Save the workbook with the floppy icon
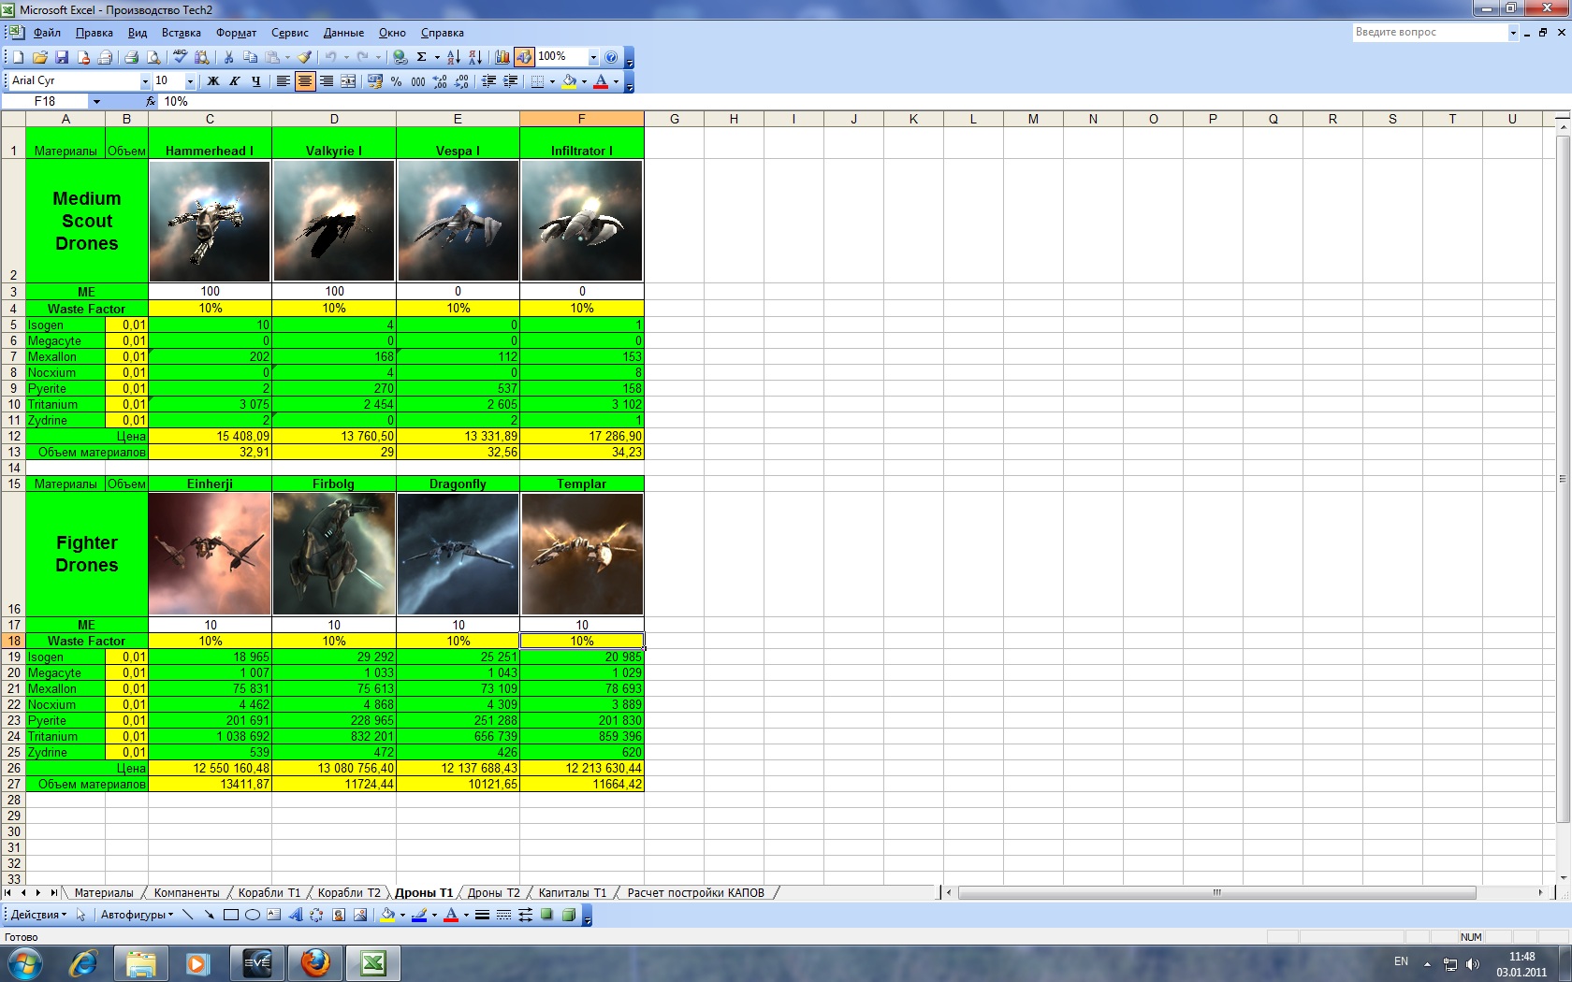Viewport: 1572px width, 982px height. [62, 57]
